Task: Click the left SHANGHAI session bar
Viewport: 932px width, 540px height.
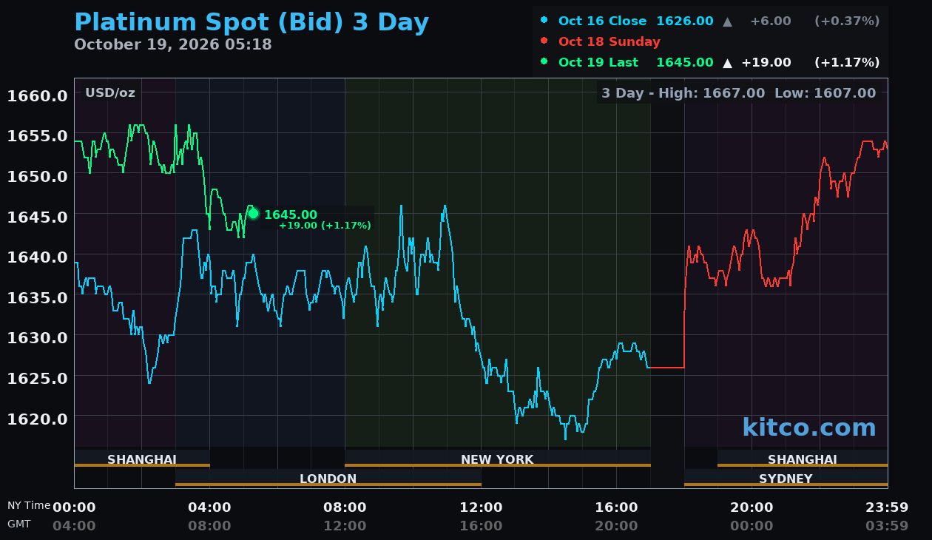Action: [142, 459]
